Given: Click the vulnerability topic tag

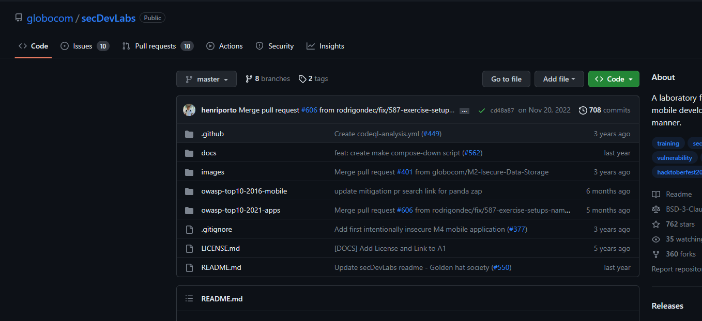Looking at the screenshot, I should [x=675, y=158].
